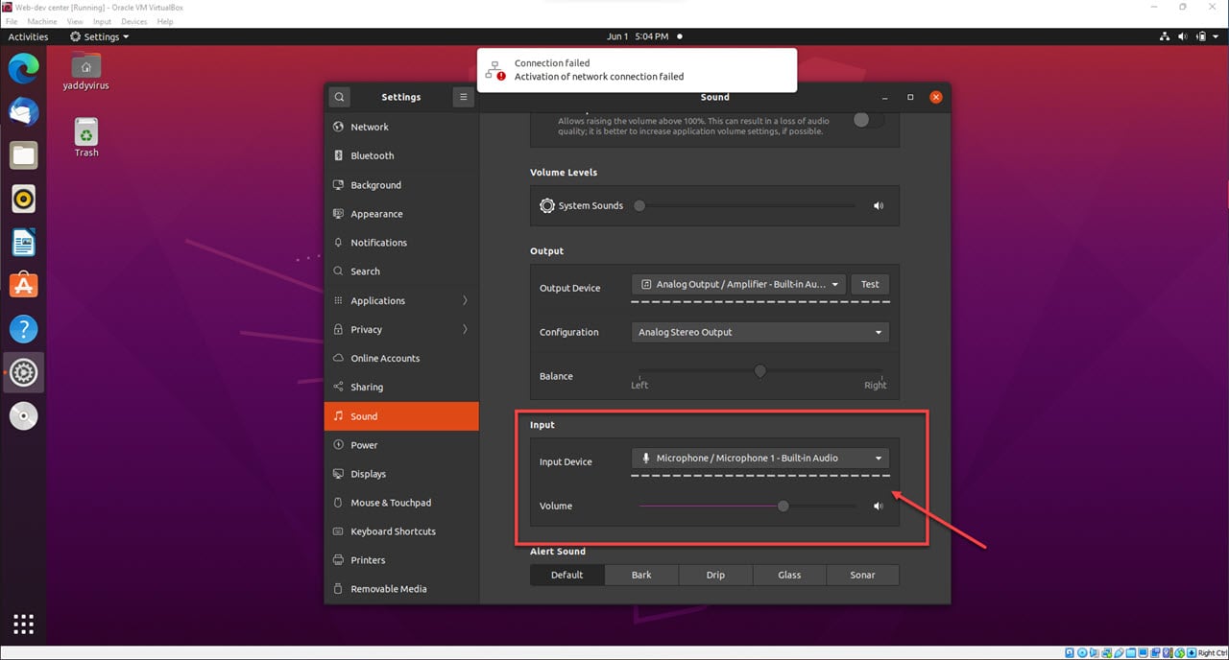Open the Files app from the dock
Screen dimensions: 1229x660
[x=23, y=154]
